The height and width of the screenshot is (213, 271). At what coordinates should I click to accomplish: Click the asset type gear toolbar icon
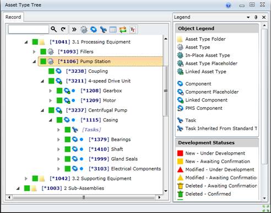84,29
